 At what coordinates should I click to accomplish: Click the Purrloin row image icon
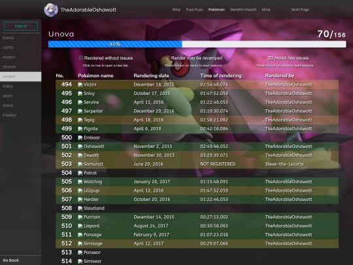tap(80, 217)
